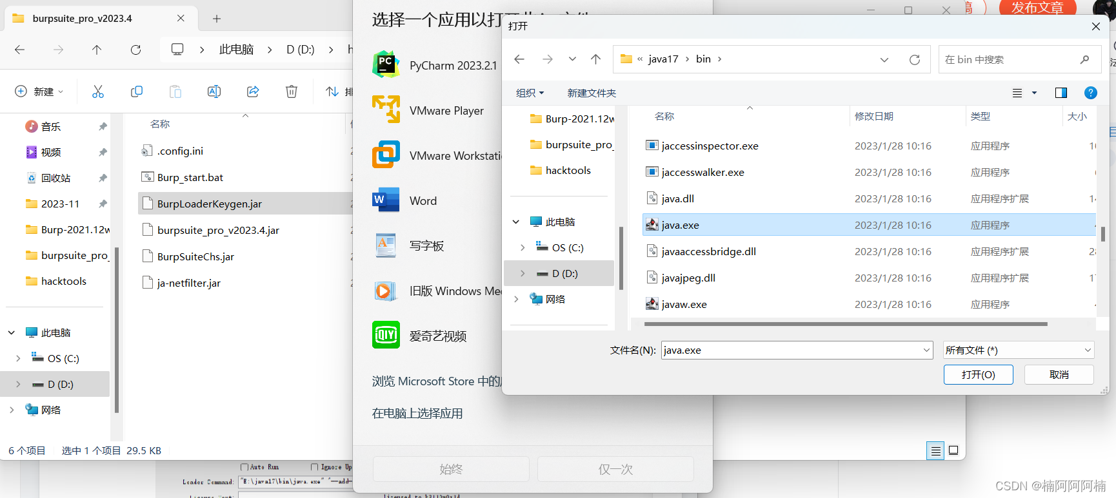The image size is (1116, 498).
Task: Click the horizontal scrollbar in file list
Action: click(846, 324)
